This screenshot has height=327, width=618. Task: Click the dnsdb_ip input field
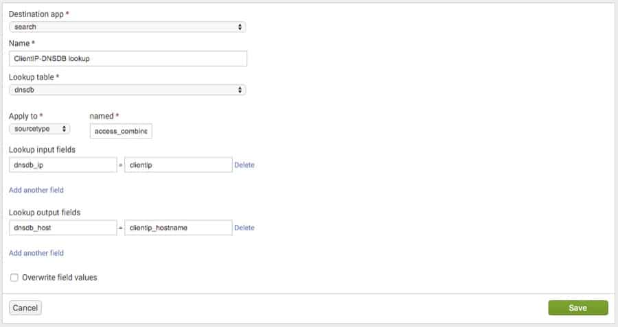[62, 165]
